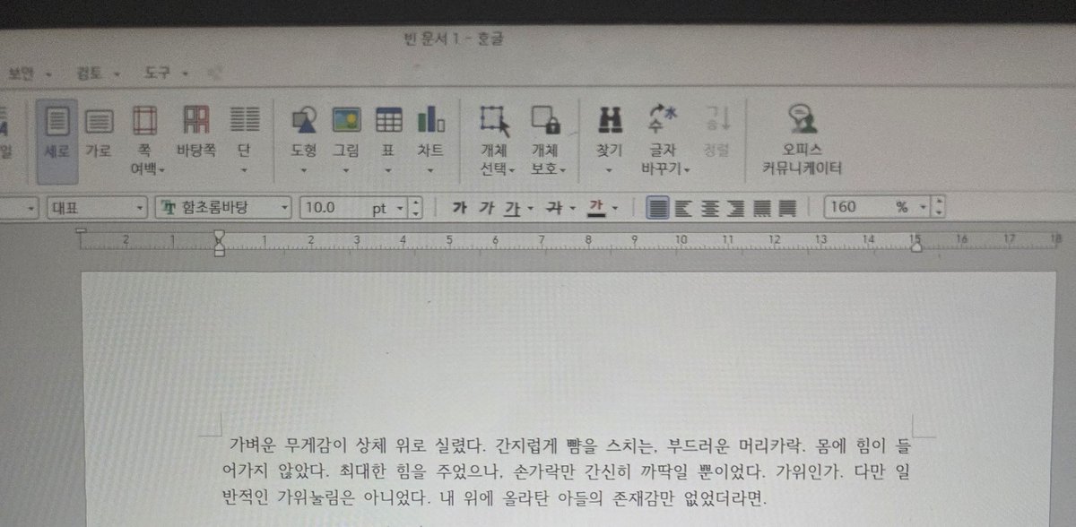
Task: Open 찾기 find with the binoculars icon
Action: [x=611, y=118]
